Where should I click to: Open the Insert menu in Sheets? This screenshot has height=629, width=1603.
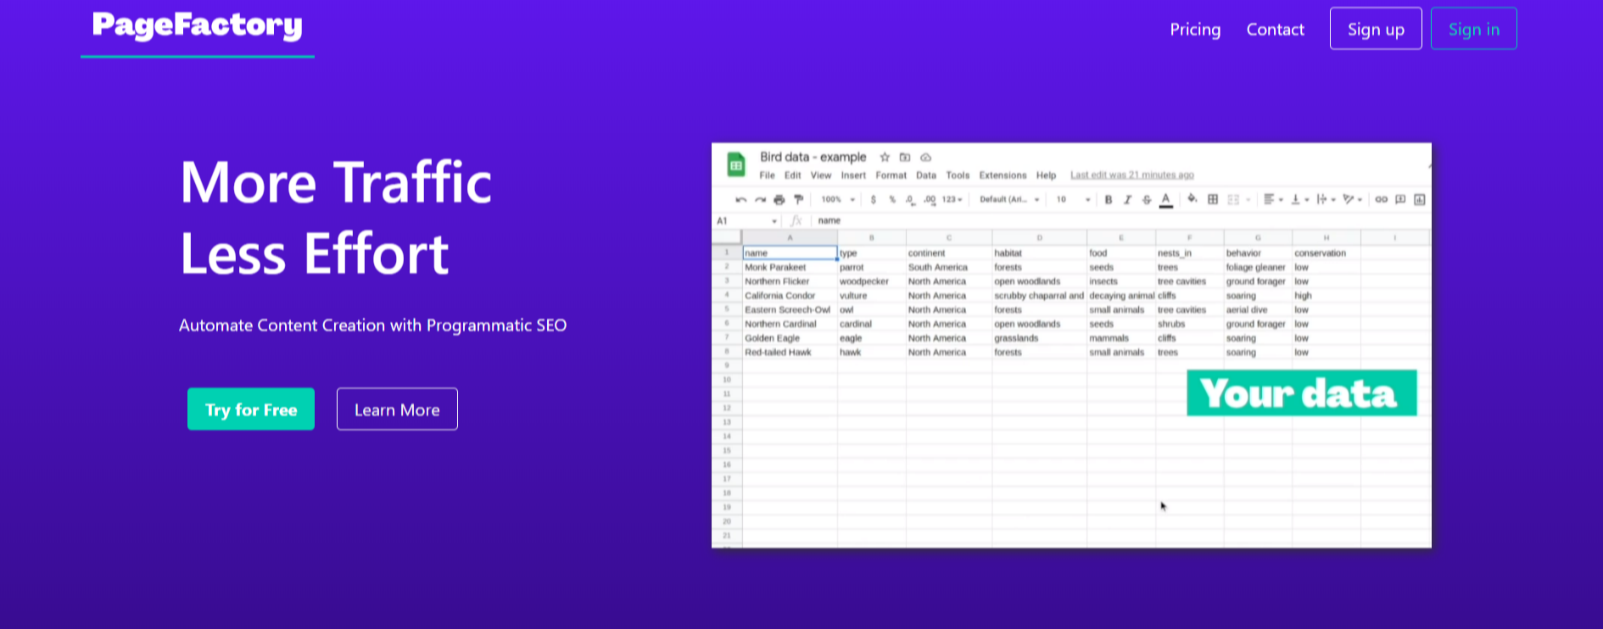point(853,175)
